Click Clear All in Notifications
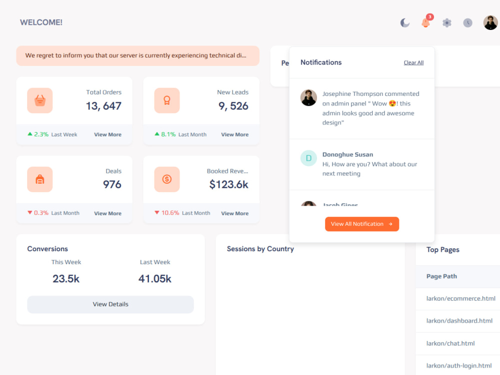The image size is (500, 375). (413, 63)
